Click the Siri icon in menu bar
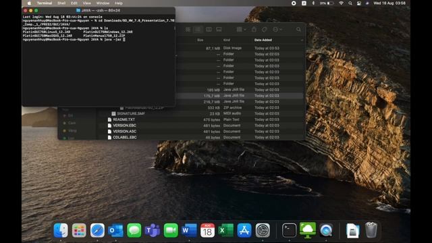Viewport: 432px width, 243px height. [x=367, y=3]
